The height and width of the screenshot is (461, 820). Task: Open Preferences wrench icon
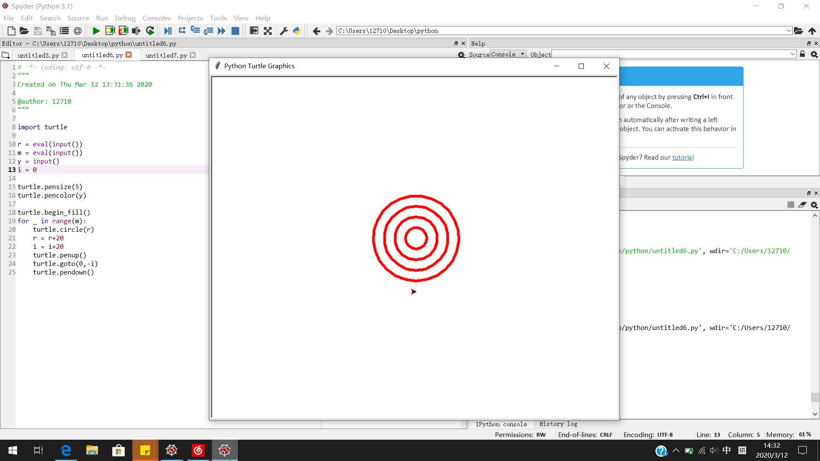[284, 31]
